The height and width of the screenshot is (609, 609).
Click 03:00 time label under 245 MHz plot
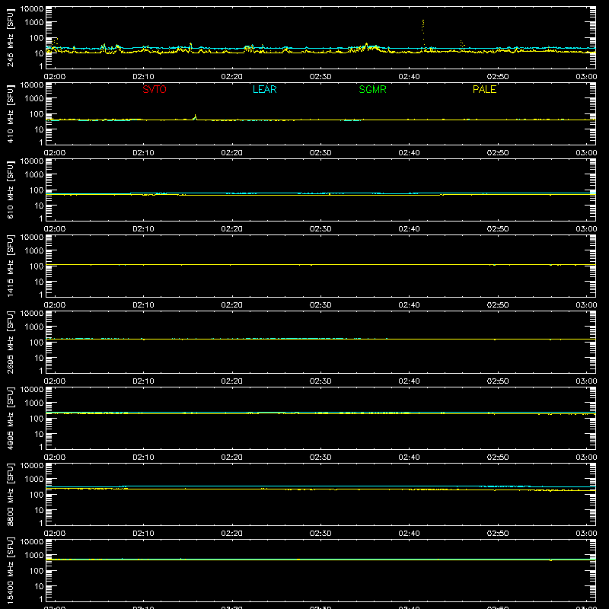point(586,77)
